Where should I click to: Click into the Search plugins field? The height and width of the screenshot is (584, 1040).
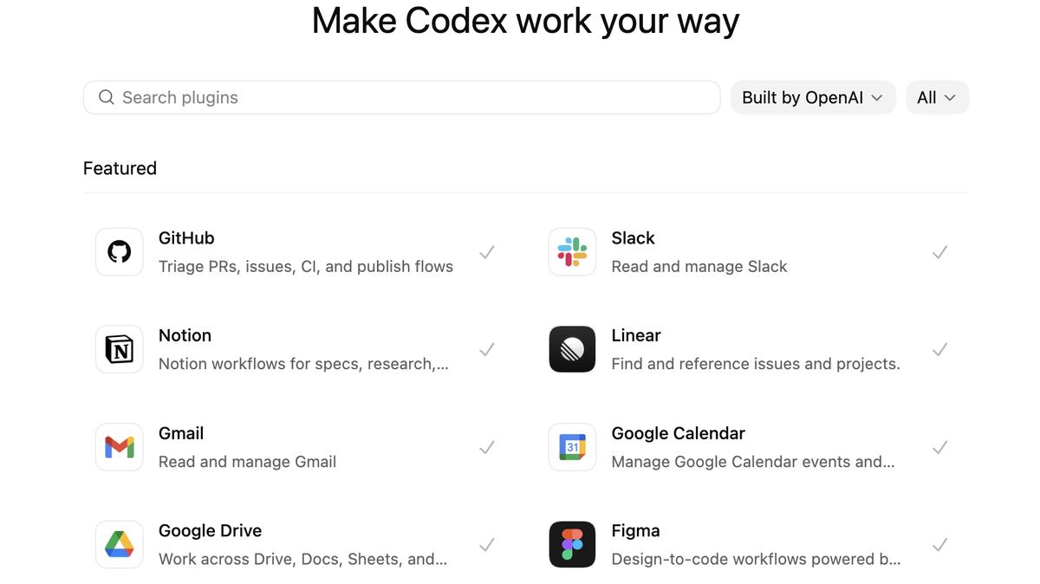[416, 97]
